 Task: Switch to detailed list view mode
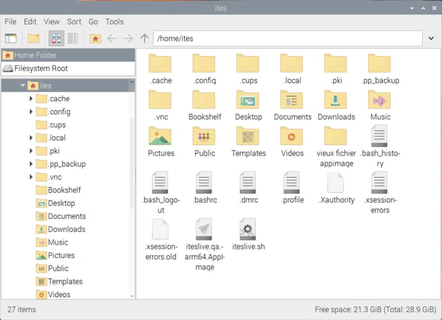coord(73,38)
